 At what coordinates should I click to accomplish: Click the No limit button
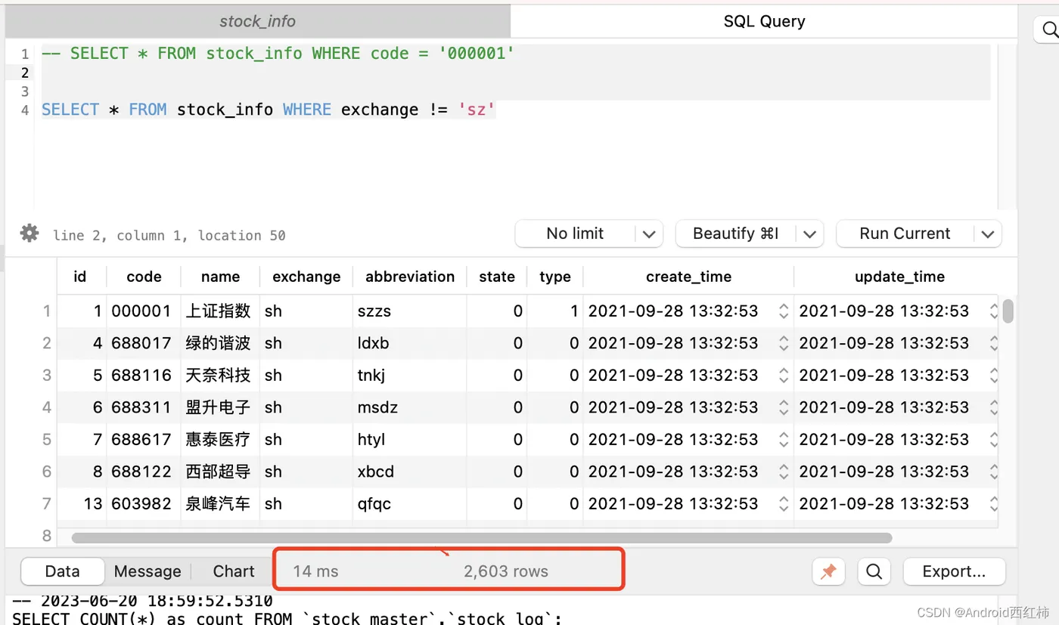point(575,234)
